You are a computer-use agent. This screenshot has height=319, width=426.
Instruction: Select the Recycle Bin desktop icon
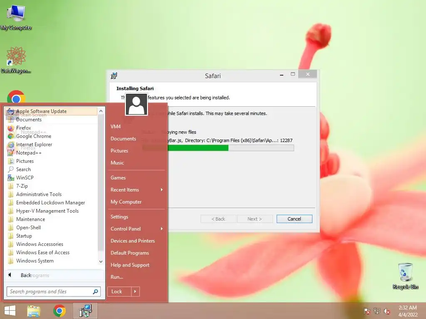pyautogui.click(x=405, y=276)
